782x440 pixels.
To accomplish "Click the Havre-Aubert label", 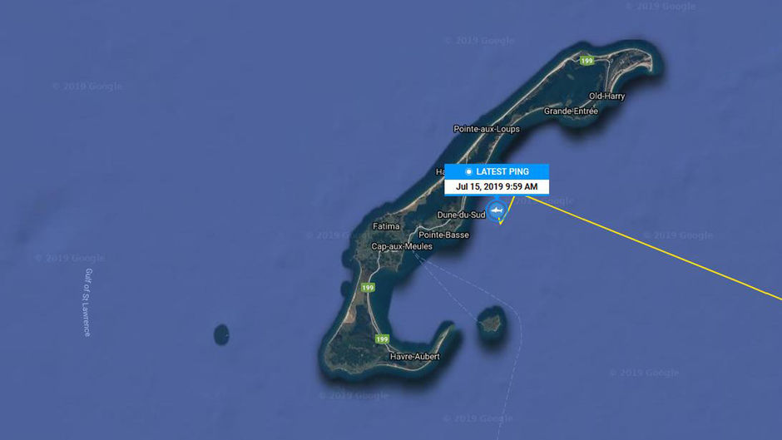I will [x=415, y=357].
